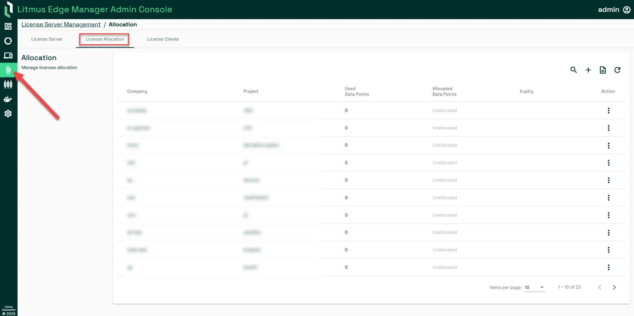Open the devices sidebar icon
The width and height of the screenshot is (634, 316).
click(8, 55)
